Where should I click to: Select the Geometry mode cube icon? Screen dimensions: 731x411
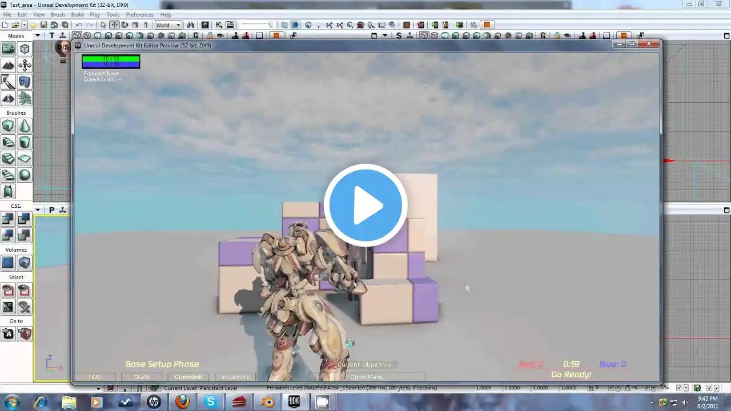(x=25, y=49)
